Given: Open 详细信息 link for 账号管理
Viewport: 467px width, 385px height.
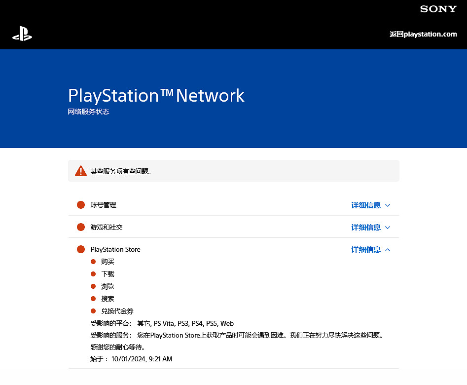Looking at the screenshot, I should click(x=366, y=205).
